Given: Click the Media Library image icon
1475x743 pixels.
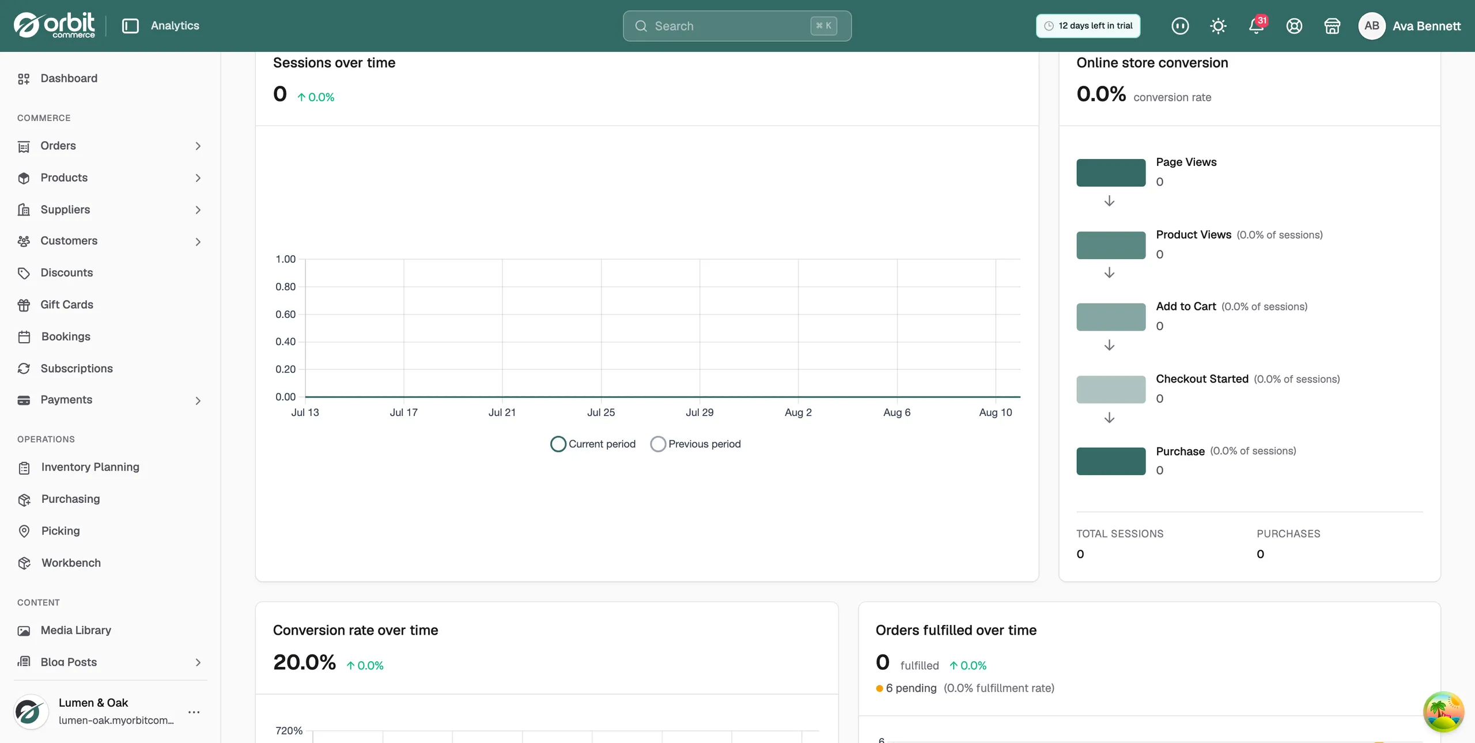Looking at the screenshot, I should (24, 631).
